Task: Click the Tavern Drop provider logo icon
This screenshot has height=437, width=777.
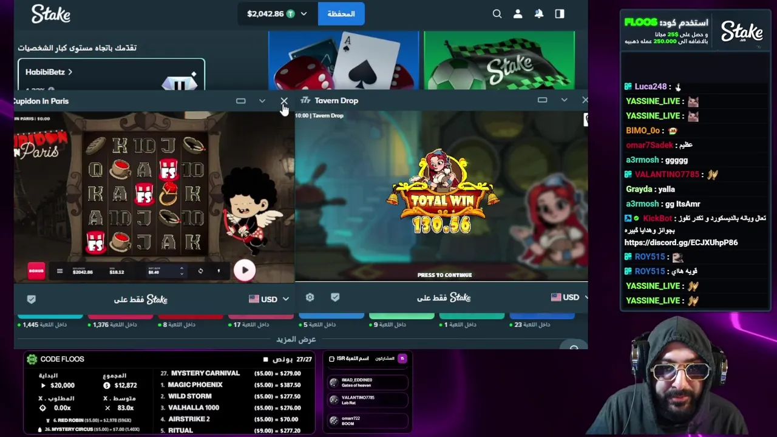Action: pos(305,100)
